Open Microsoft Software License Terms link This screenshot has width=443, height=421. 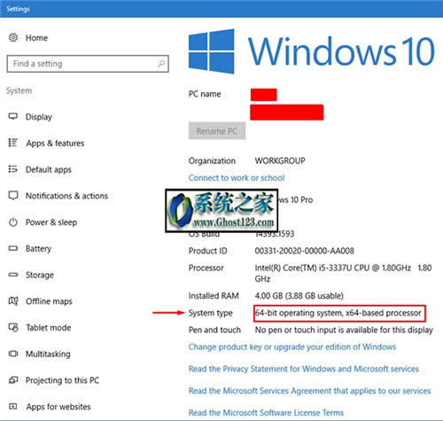pos(266,412)
